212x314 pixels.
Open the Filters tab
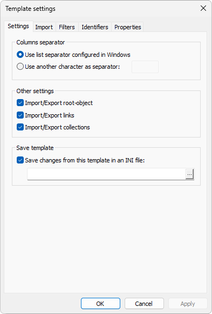click(67, 27)
